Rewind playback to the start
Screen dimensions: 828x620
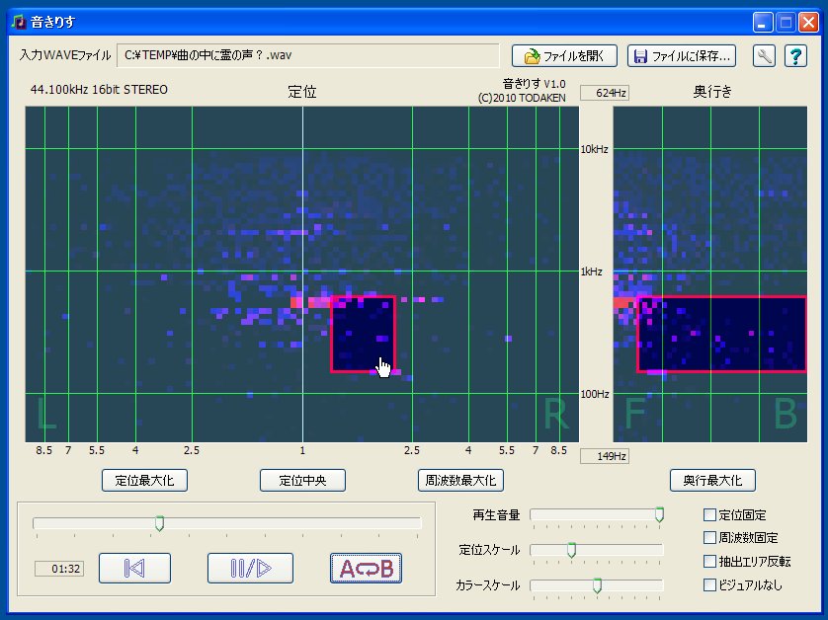pyautogui.click(x=134, y=569)
